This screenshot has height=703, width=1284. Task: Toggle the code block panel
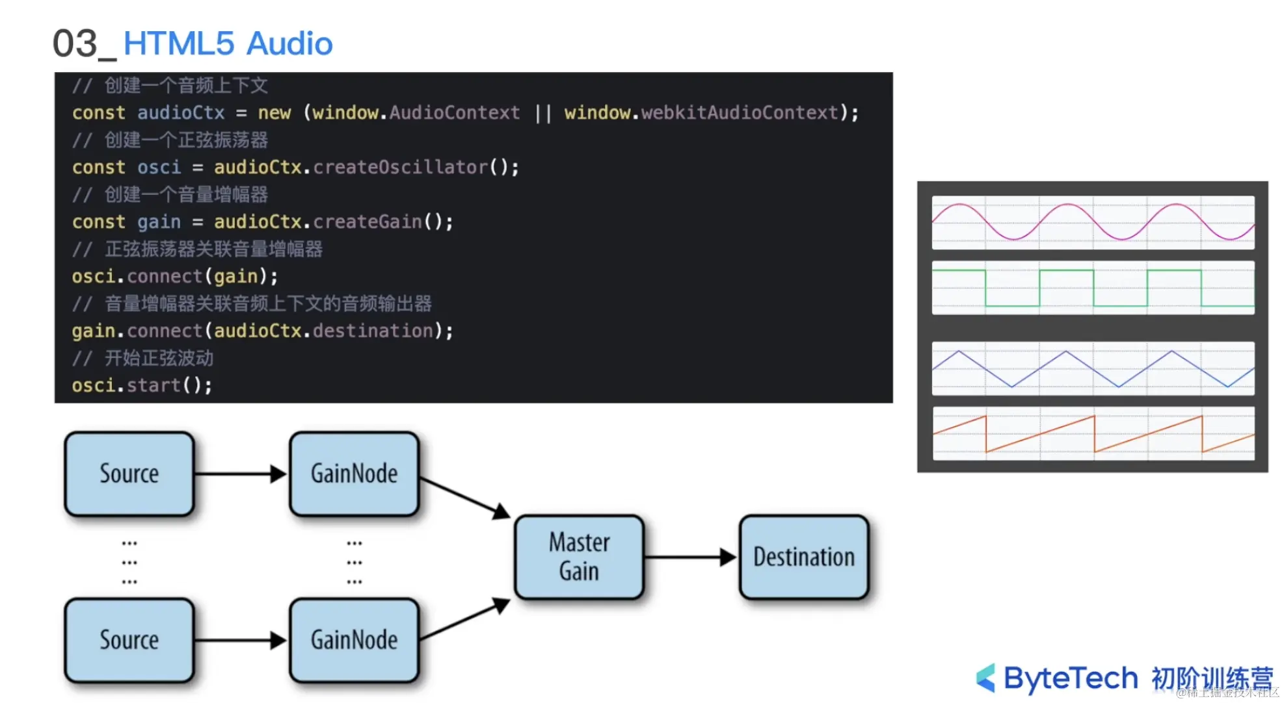(474, 237)
